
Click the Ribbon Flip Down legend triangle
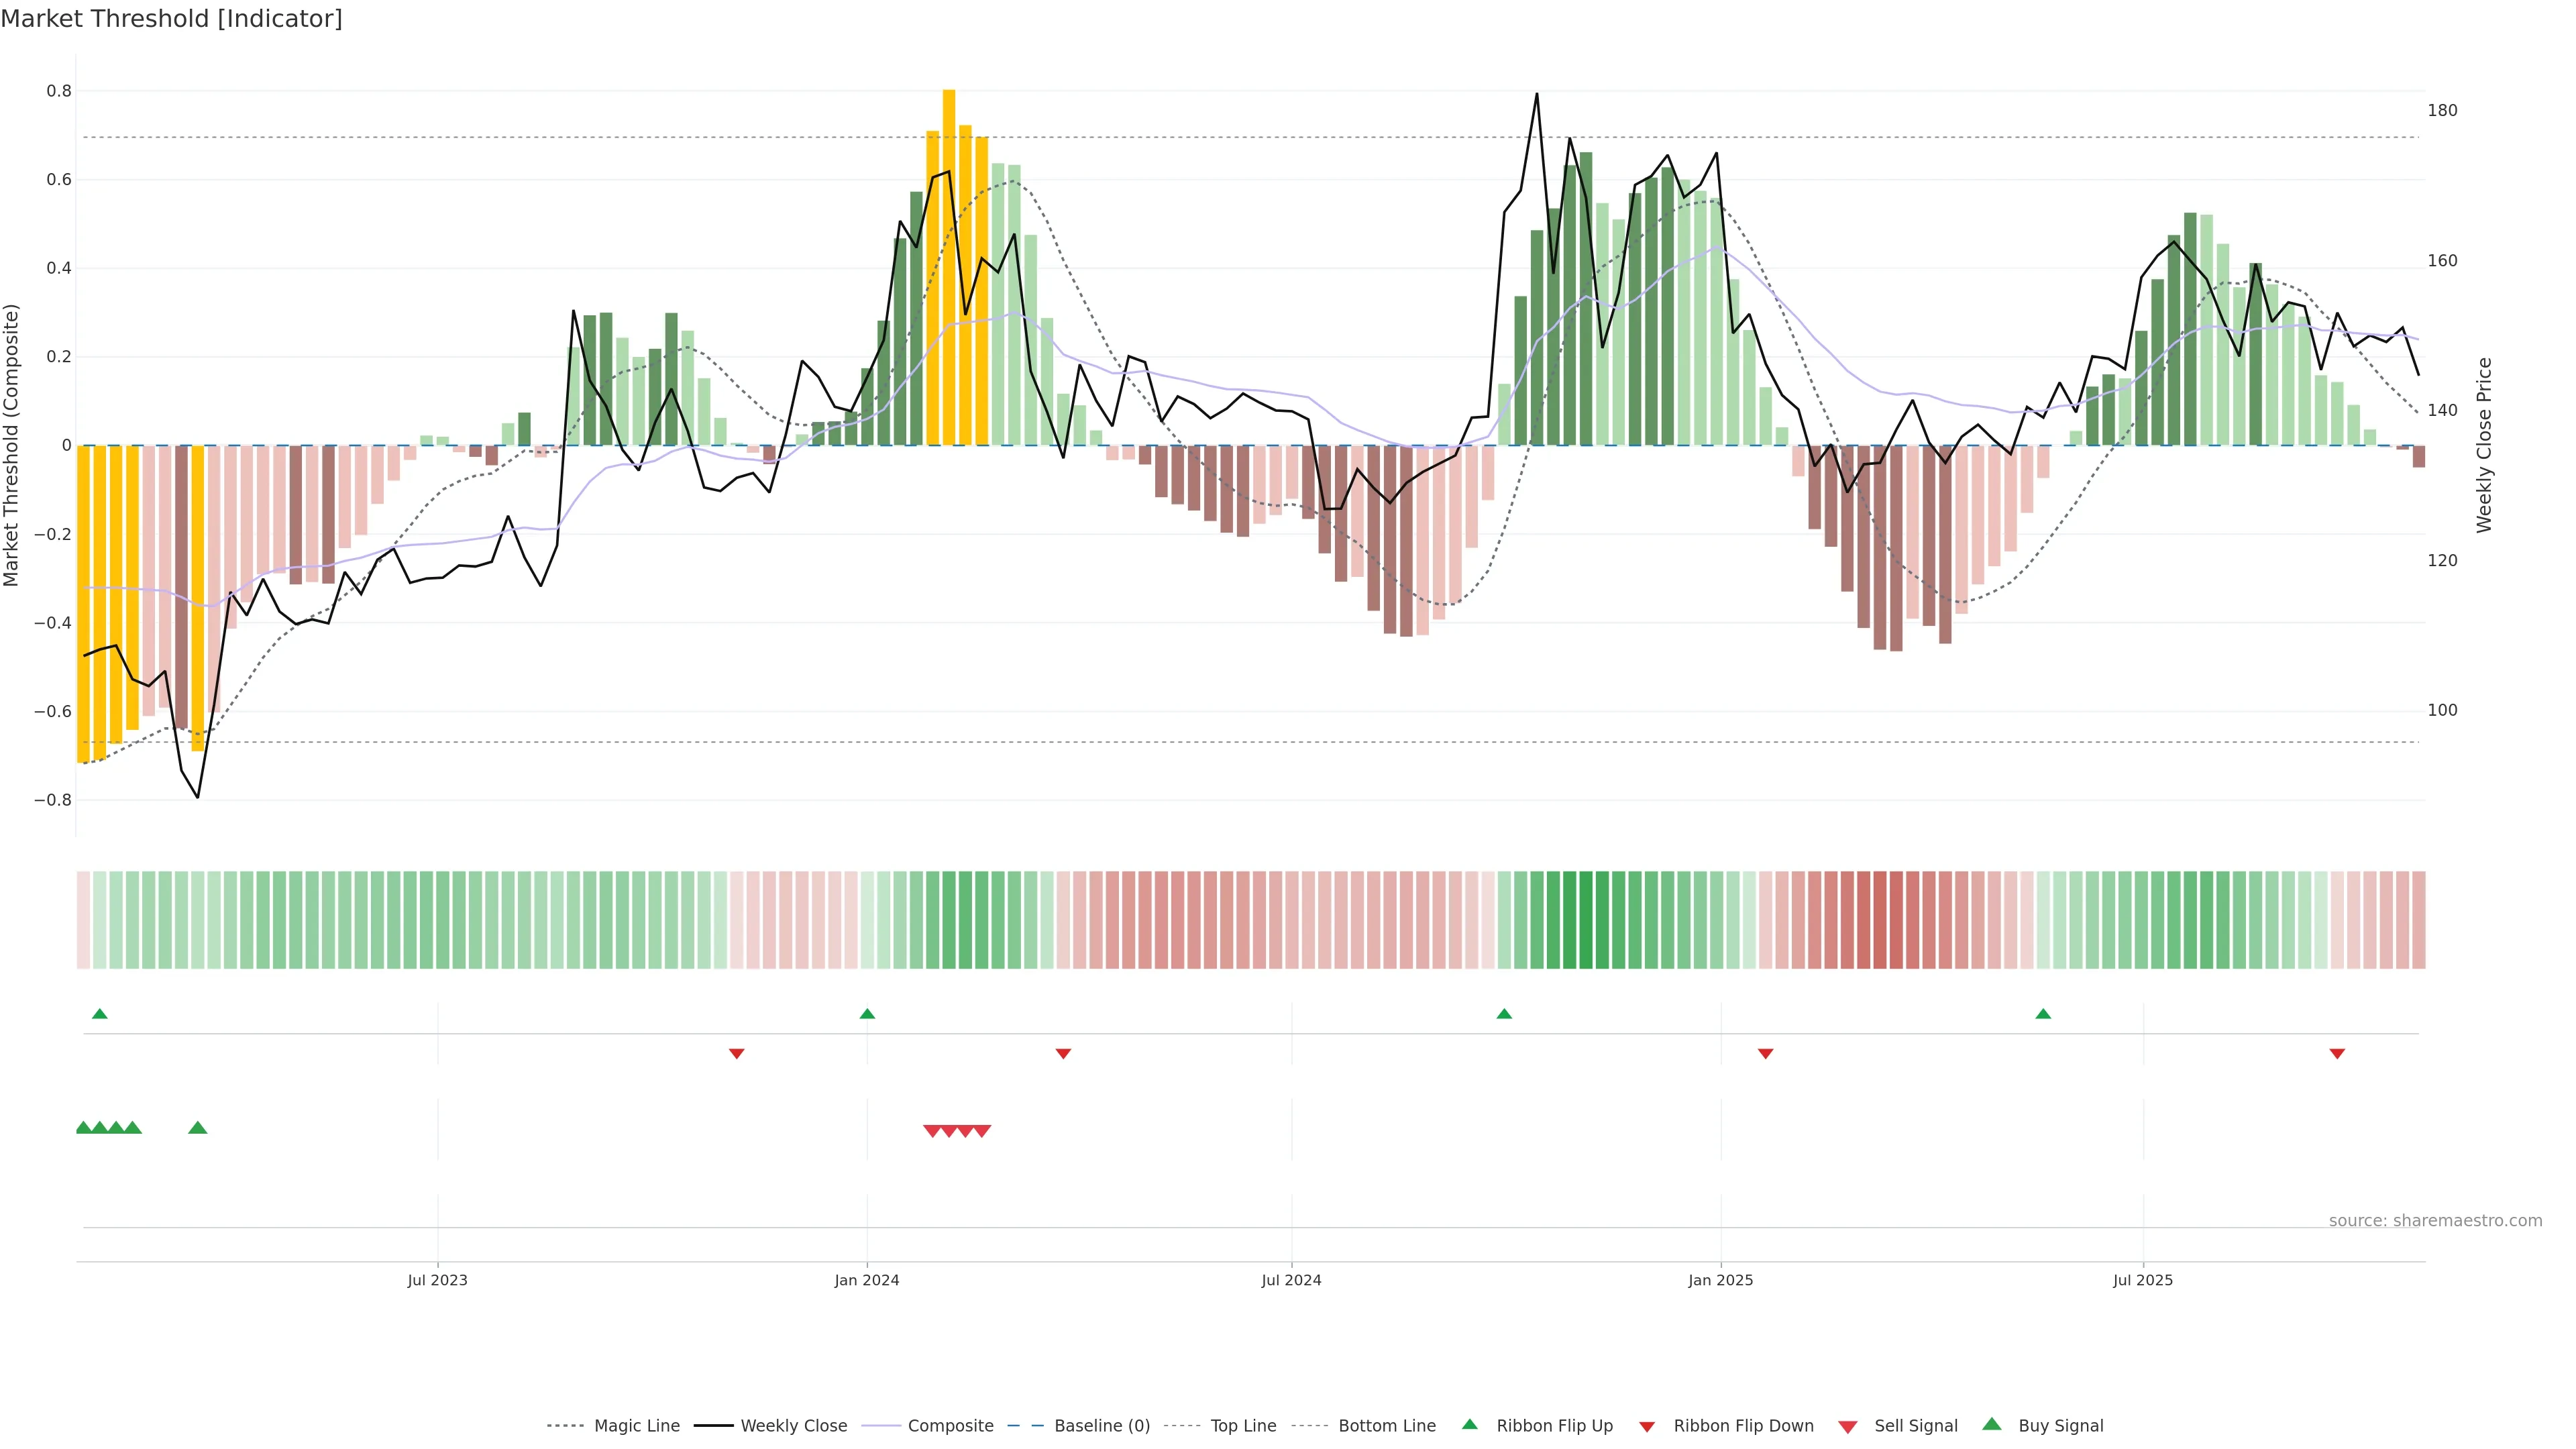pos(1647,1426)
